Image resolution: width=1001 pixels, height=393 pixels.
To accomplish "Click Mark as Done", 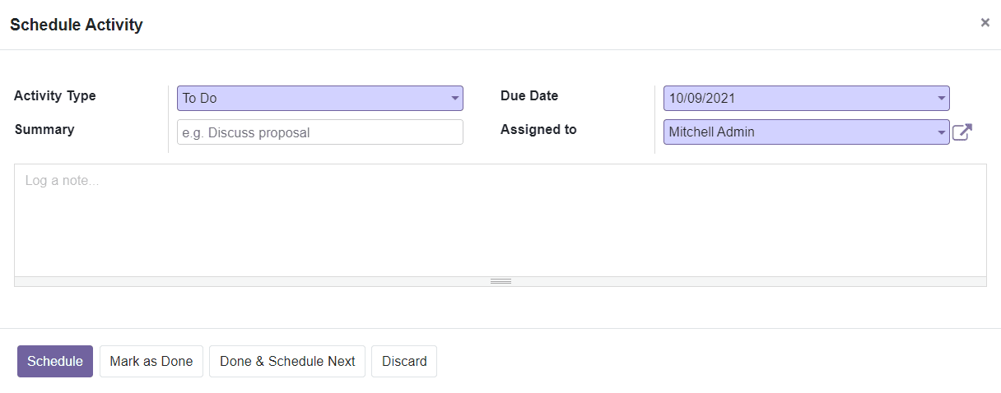I will click(151, 362).
